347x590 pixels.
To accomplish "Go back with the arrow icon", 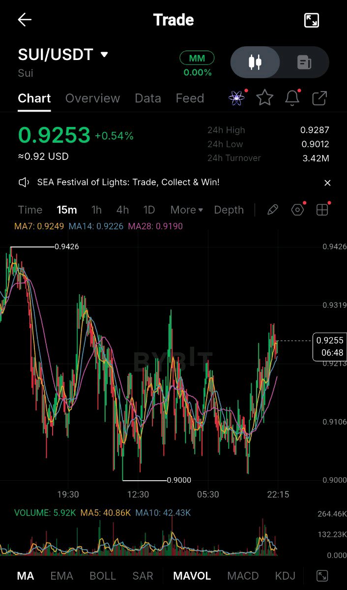I will coord(25,20).
